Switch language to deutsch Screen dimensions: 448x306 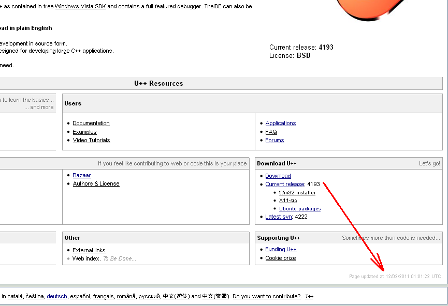57,297
